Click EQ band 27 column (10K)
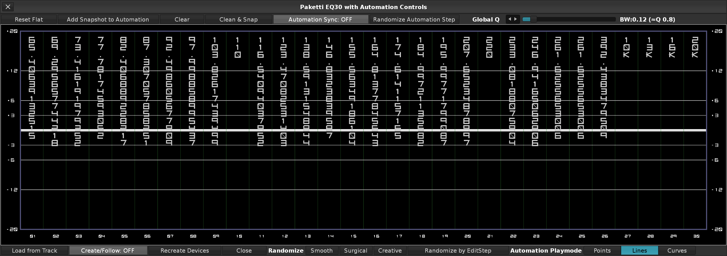The width and height of the screenshot is (727, 256). [x=627, y=130]
